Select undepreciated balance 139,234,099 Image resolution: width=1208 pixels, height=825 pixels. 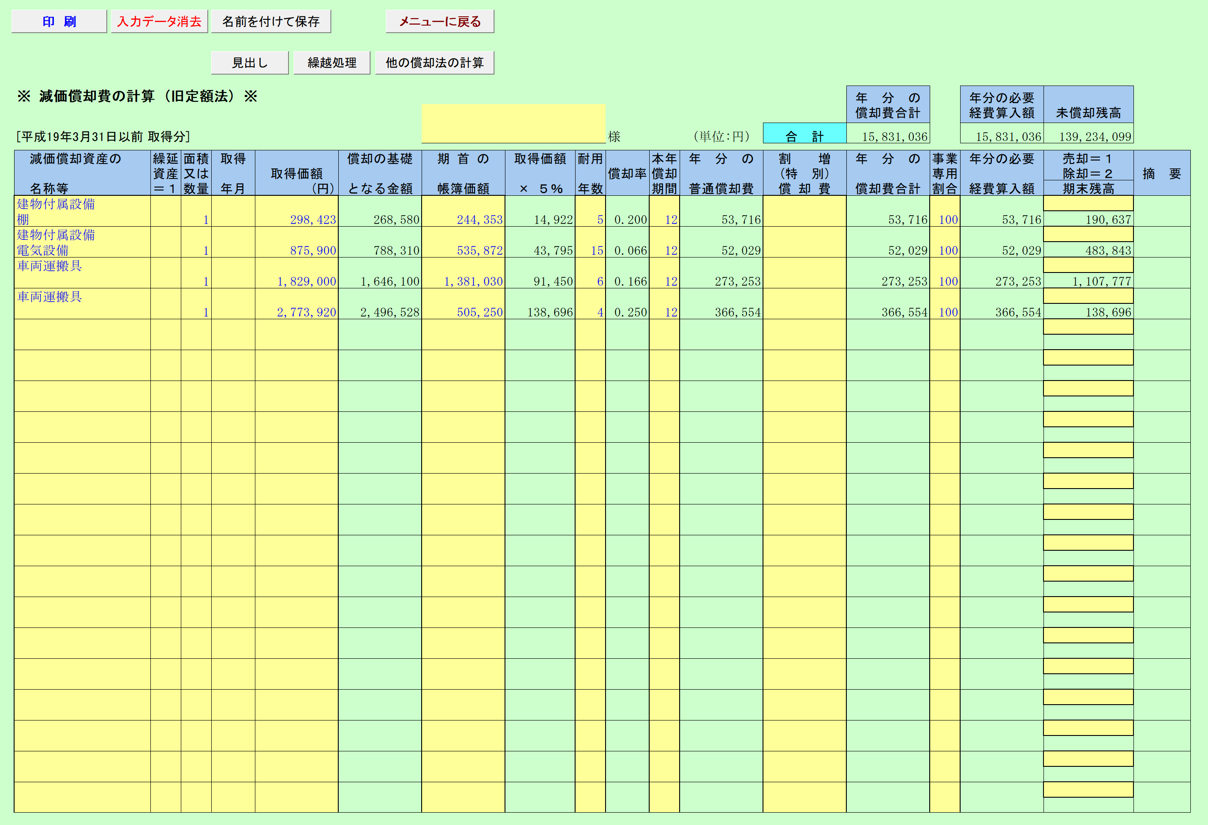tap(1088, 134)
